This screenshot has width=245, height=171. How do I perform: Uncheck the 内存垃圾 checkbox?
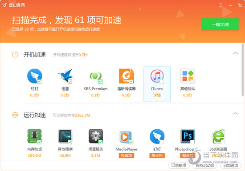(39, 142)
